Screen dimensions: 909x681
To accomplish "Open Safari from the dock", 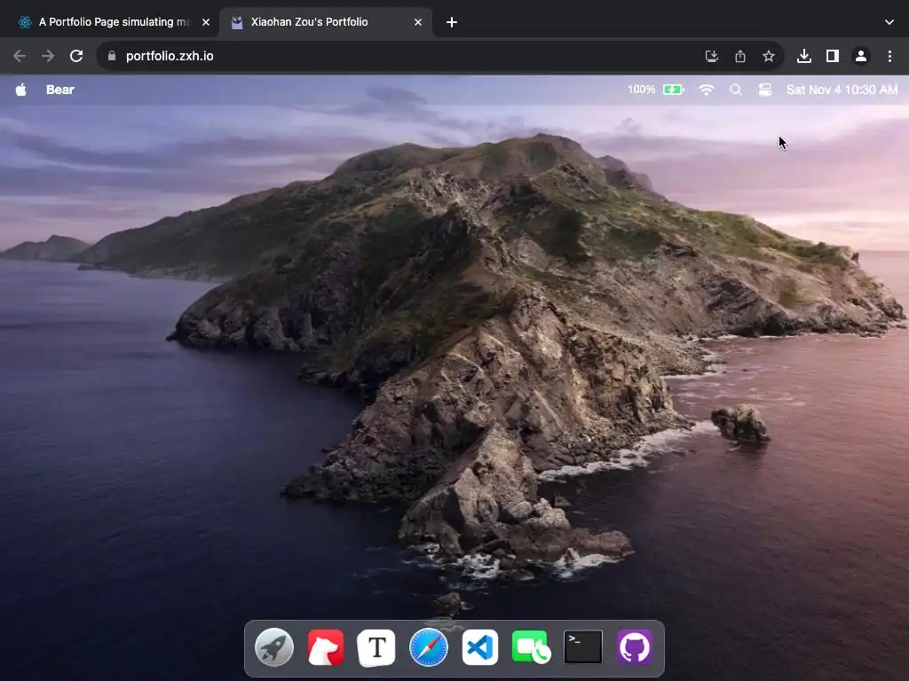I will pos(429,647).
